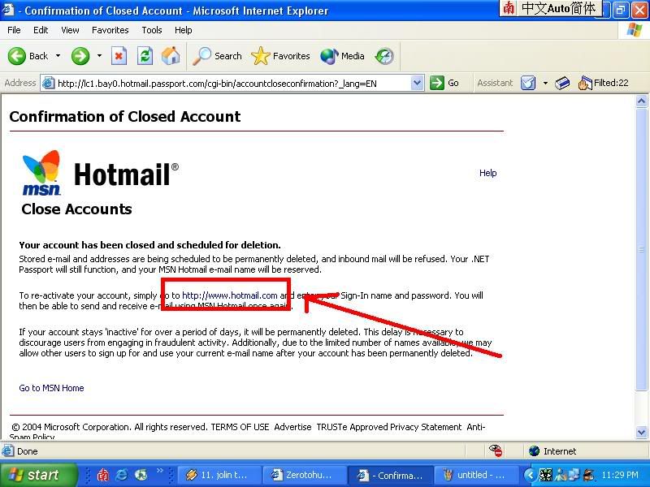Switch to the 'Zerotohu...' taskbar window
This screenshot has height=487, width=650.
[306, 475]
